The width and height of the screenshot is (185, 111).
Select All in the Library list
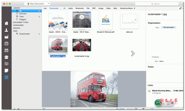(x=27, y=11)
